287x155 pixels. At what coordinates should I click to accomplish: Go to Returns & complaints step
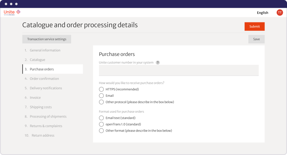point(46,126)
